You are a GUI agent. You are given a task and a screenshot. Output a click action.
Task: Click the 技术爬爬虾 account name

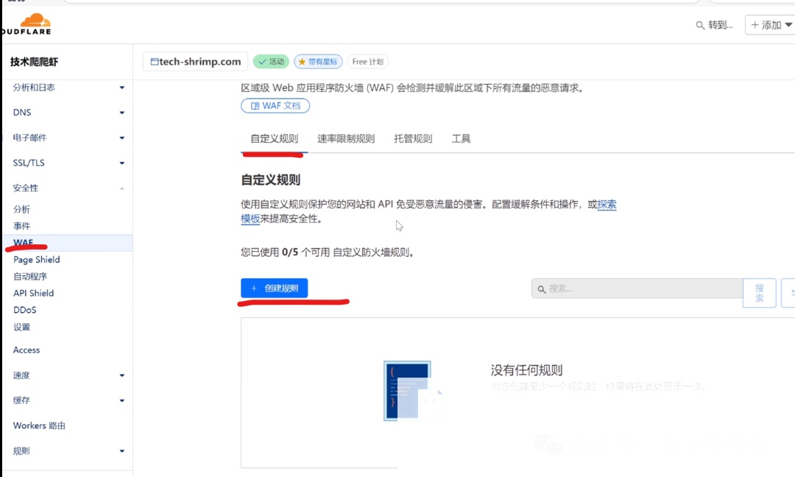35,62
